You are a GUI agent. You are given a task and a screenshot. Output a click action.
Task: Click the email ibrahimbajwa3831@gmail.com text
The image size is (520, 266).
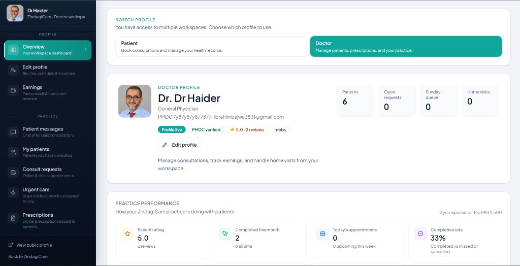(x=249, y=117)
